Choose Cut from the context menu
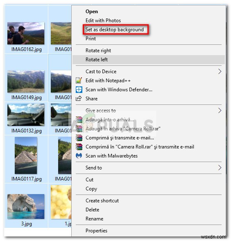The height and width of the screenshot is (241, 231). click(x=90, y=180)
